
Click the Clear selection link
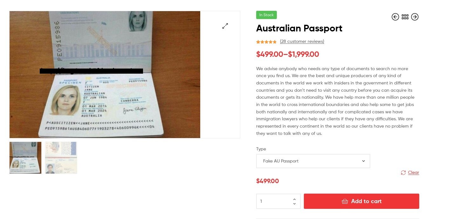[x=414, y=173]
